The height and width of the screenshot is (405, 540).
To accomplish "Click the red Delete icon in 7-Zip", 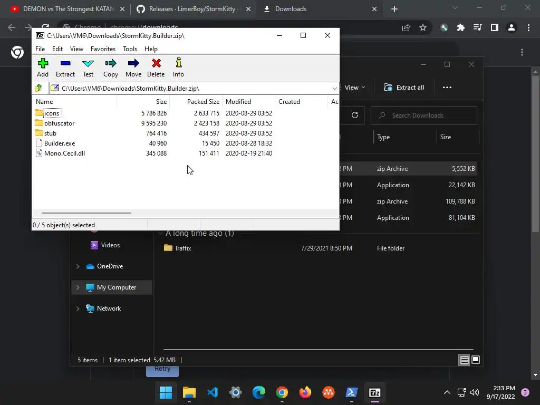I will [156, 68].
